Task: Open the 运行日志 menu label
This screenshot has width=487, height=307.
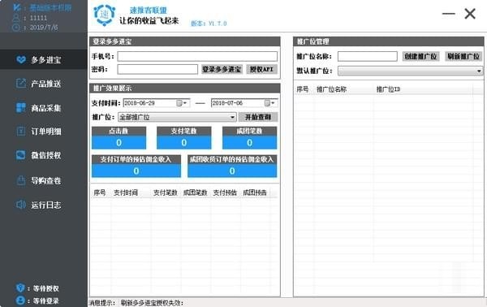Action: [x=46, y=205]
